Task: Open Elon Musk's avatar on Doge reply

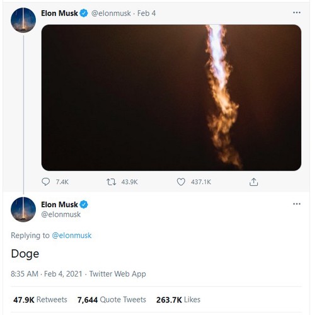Action: (23, 210)
